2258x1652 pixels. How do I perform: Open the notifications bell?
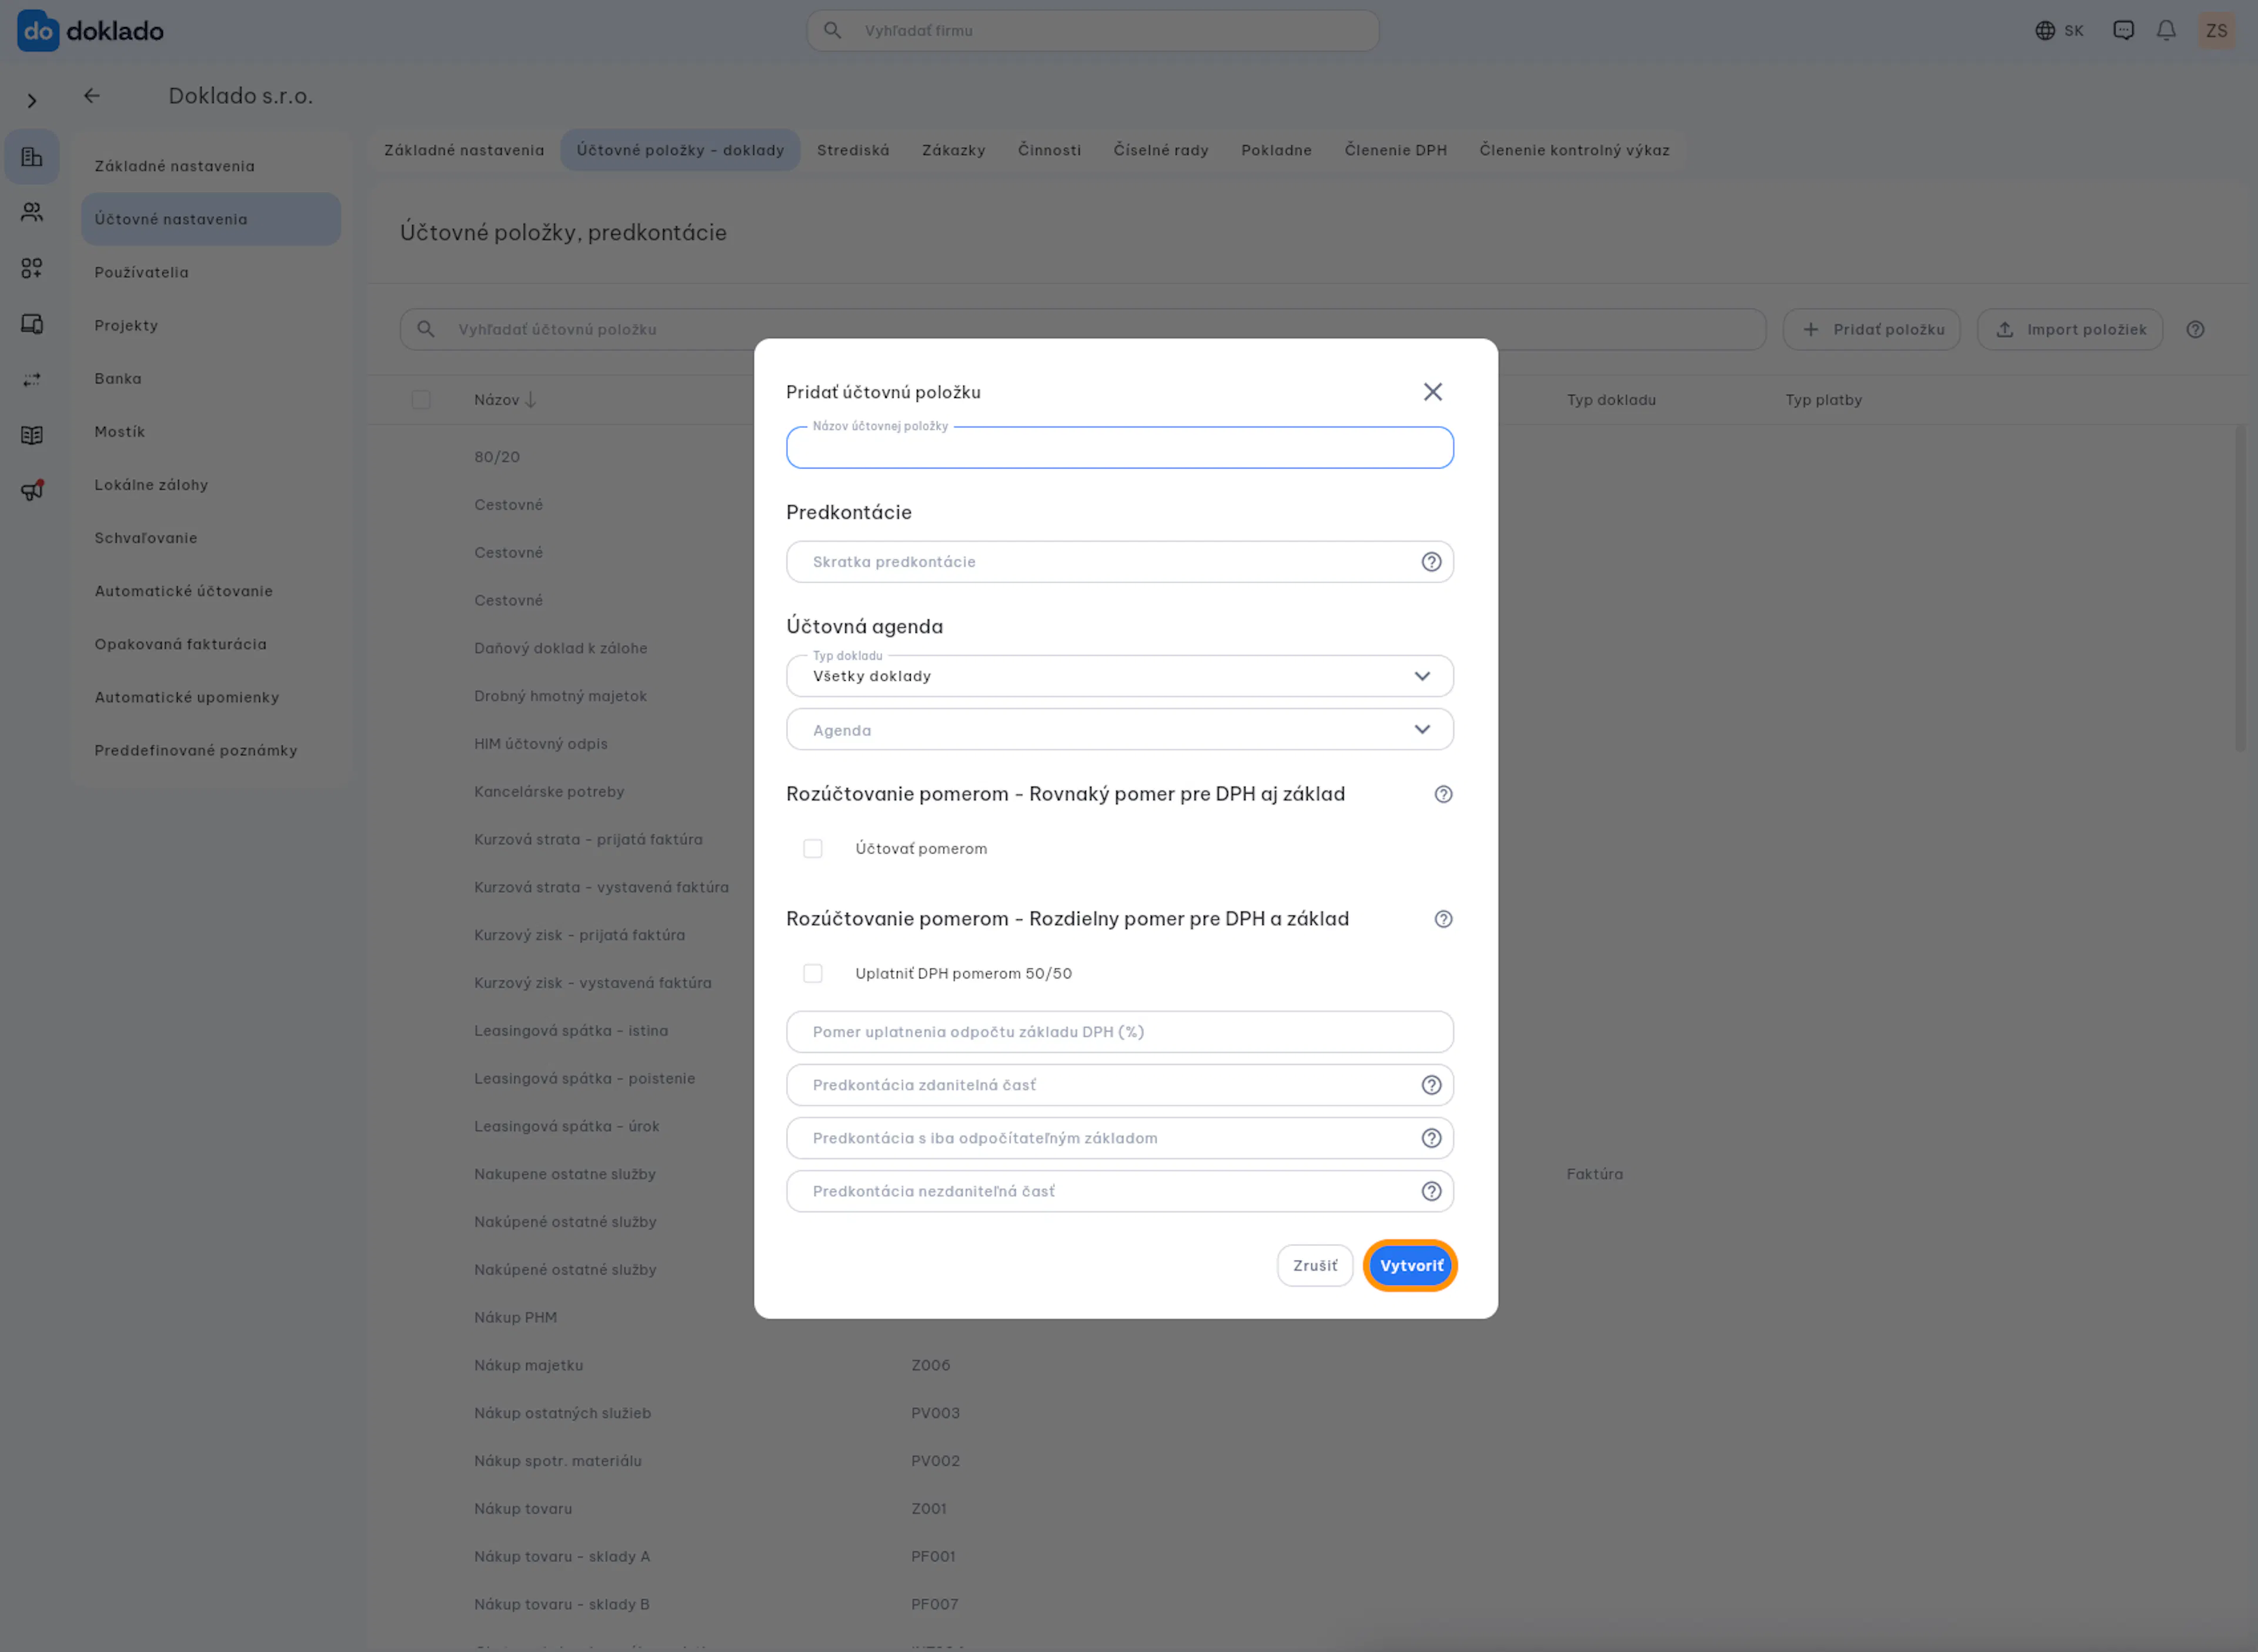(2166, 31)
